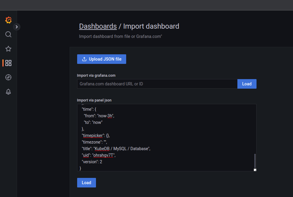This screenshot has width=293, height=197.
Task: Open Explore using the compass icon
Action: [x=8, y=77]
